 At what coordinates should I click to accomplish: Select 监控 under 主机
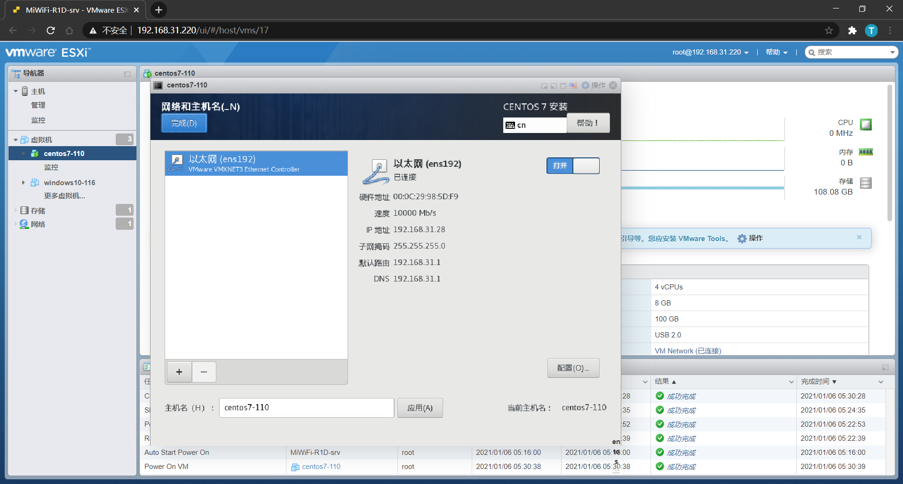coord(38,120)
